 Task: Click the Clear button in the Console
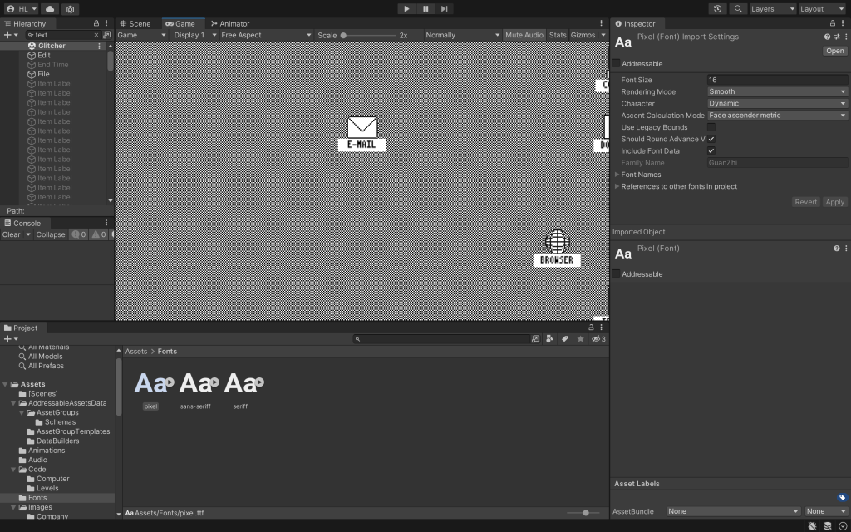coord(12,234)
